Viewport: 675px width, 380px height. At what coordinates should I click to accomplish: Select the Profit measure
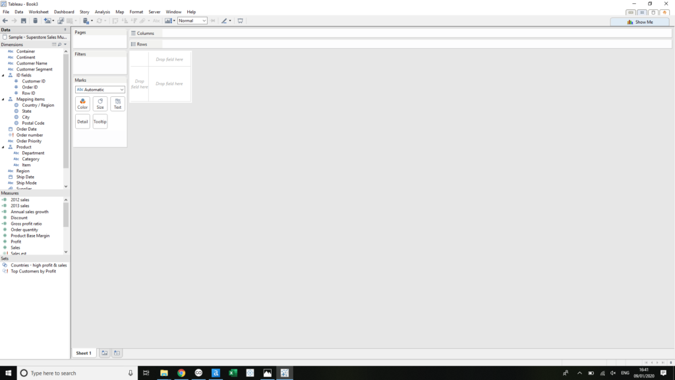[16, 241]
